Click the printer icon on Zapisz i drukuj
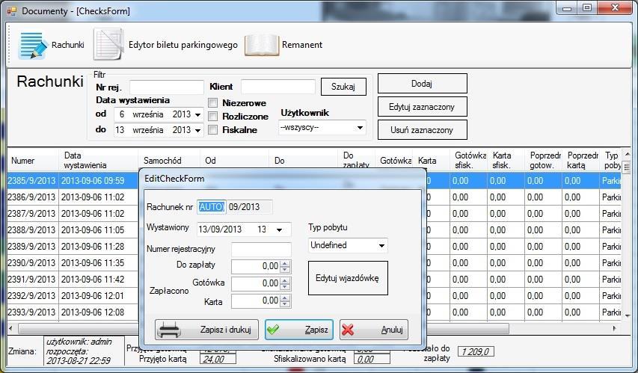 tap(169, 330)
